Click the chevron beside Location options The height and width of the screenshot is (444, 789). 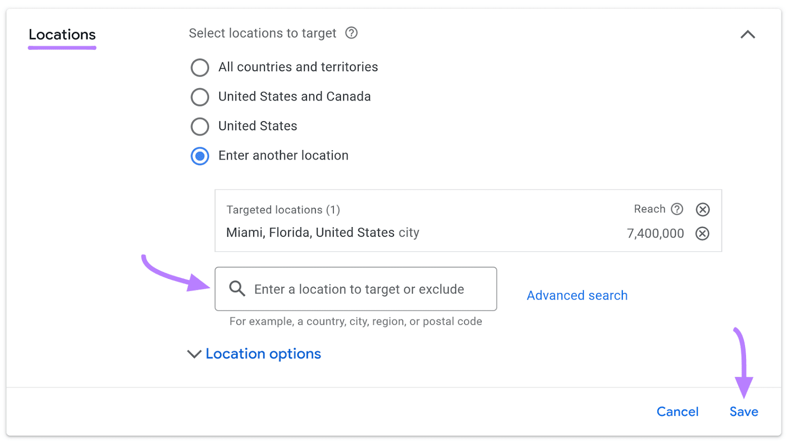coord(194,354)
